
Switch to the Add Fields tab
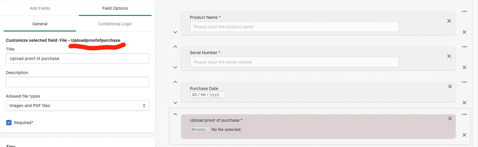tap(40, 8)
